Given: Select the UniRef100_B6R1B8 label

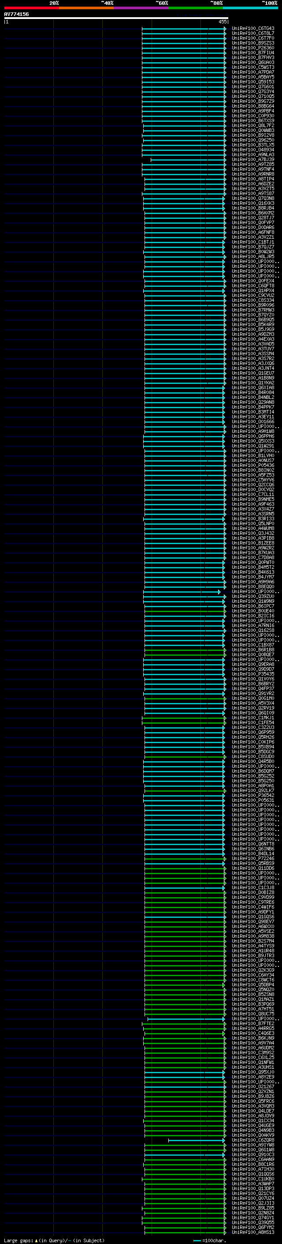Looking at the screenshot, I should pyautogui.click(x=253, y=650).
